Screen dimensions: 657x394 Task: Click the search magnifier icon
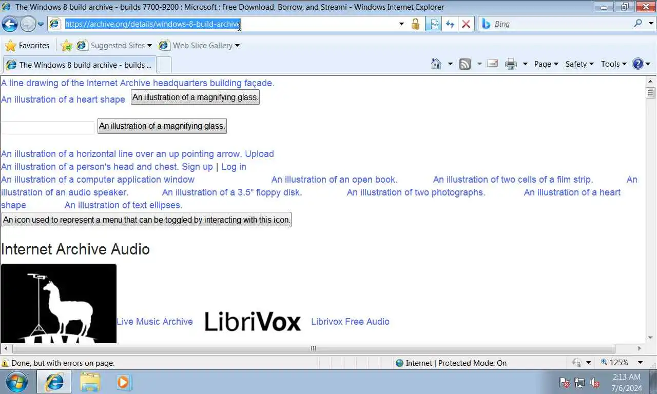[638, 23]
